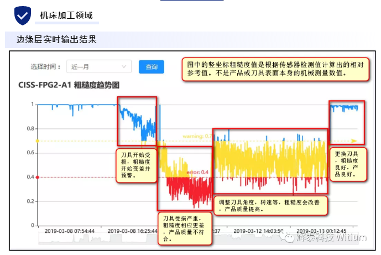Click the 选择时间 label
Viewport: 381px width, 255px height.
click(45, 67)
